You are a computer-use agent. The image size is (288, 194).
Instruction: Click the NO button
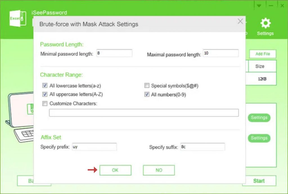click(159, 170)
